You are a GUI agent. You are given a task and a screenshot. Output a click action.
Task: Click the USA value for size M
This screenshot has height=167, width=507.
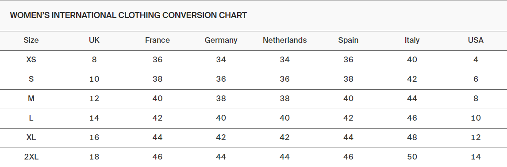(476, 99)
